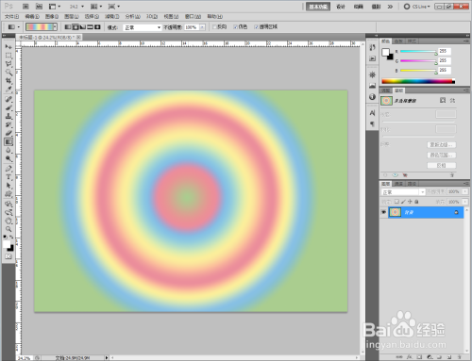This screenshot has height=361, width=472.
Task: Click the delete layer trash icon
Action: click(459, 357)
